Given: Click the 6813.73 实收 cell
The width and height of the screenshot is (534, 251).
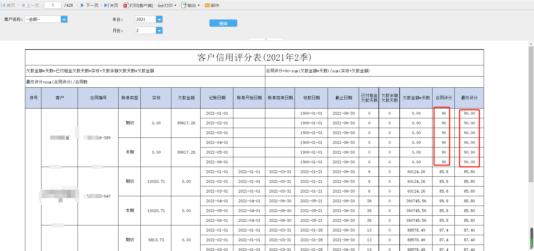Looking at the screenshot, I should pos(156,240).
